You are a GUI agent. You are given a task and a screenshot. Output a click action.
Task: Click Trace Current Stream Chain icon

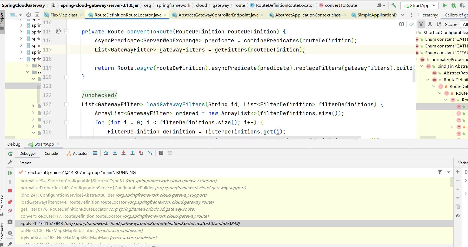point(170,153)
